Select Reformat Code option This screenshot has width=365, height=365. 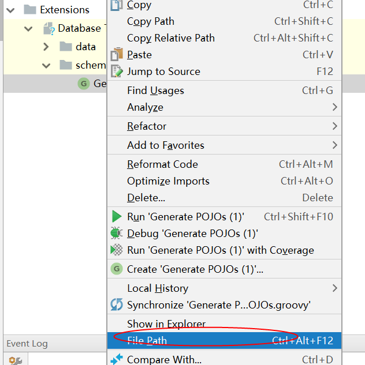click(162, 164)
